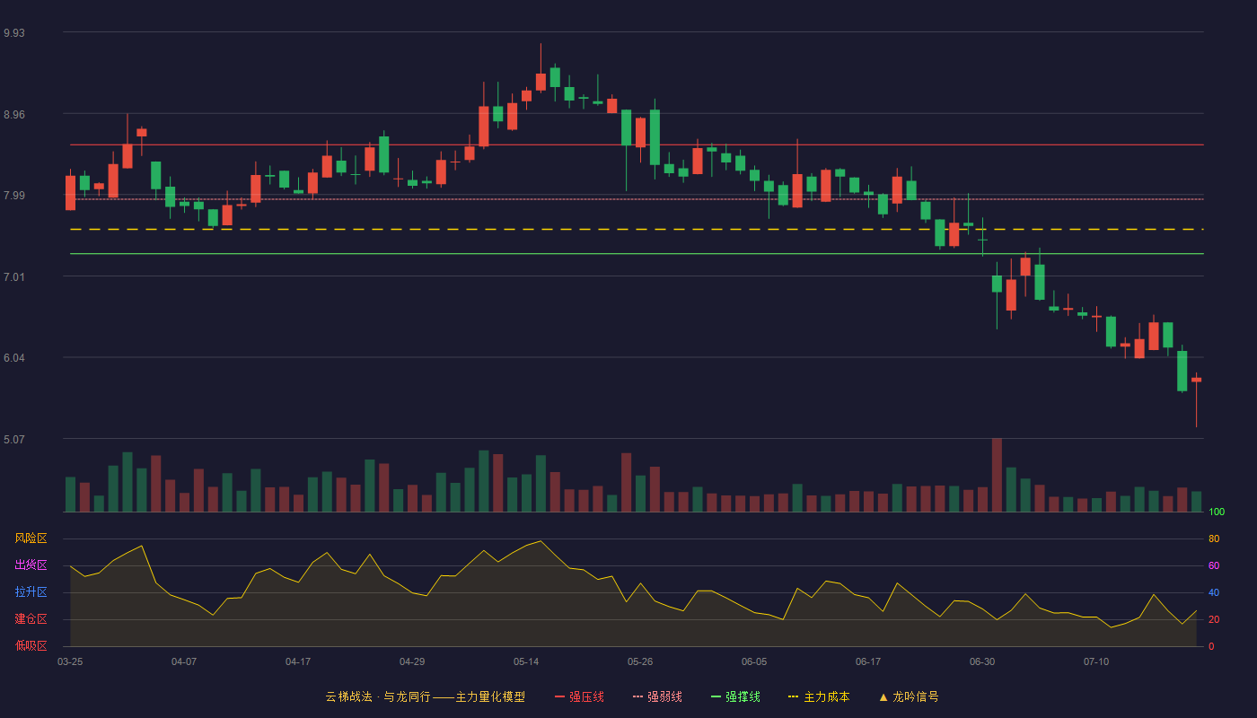Click the red 20 indicator axis value
Image resolution: width=1257 pixels, height=718 pixels.
1214,620
